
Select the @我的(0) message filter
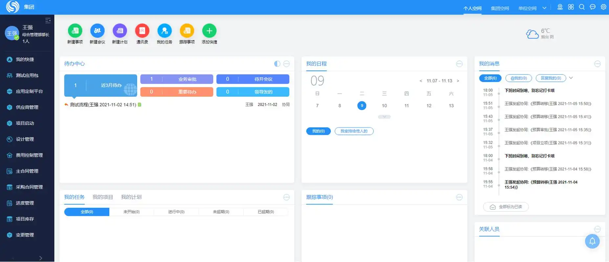pyautogui.click(x=518, y=78)
